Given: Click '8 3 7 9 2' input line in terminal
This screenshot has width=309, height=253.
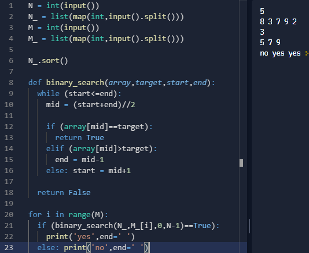Looking at the screenshot, I should (278, 21).
